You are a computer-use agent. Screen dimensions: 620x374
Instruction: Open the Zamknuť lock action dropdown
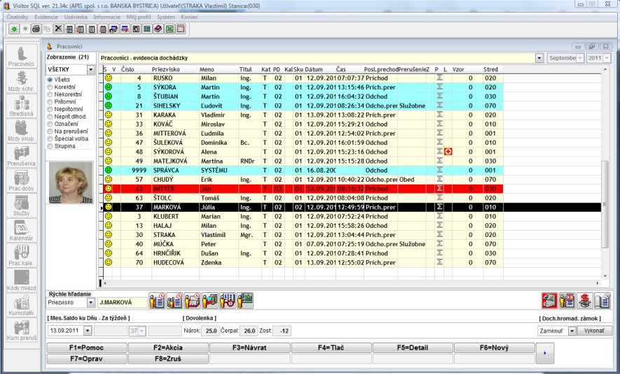572,331
